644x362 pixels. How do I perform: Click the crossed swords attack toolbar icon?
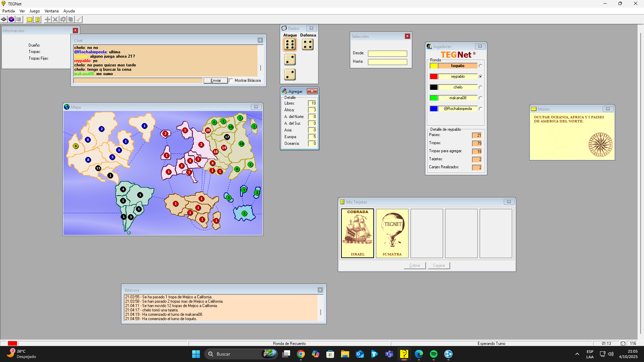pyautogui.click(x=55, y=19)
